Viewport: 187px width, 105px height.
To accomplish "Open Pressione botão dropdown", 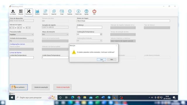I will [x=22, y=34].
